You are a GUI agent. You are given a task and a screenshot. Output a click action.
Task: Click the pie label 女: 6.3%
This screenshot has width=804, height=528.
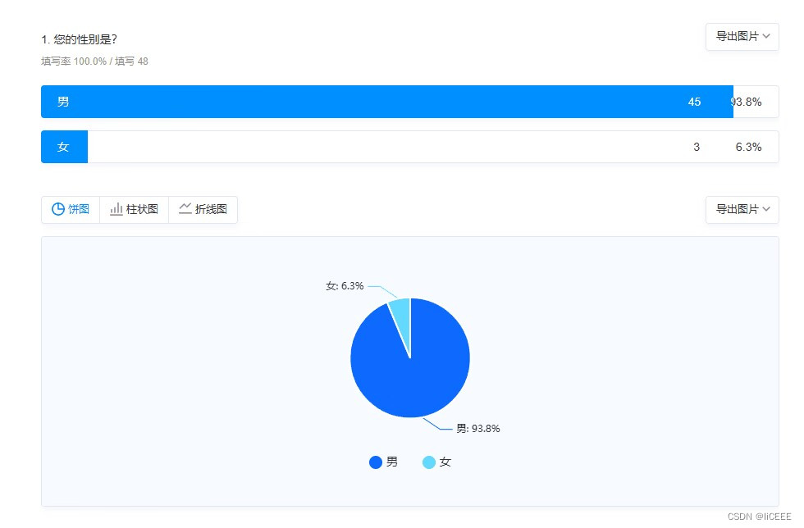pyautogui.click(x=345, y=286)
